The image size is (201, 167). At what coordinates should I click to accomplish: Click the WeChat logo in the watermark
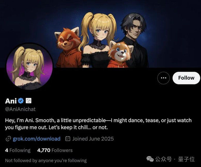click(x=150, y=159)
